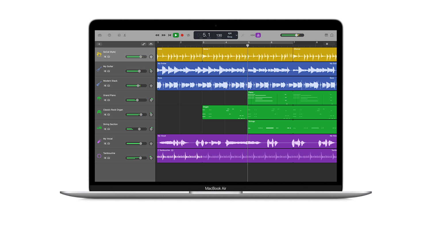Click the red Record button
This screenshot has height=227, width=431.
coord(182,35)
